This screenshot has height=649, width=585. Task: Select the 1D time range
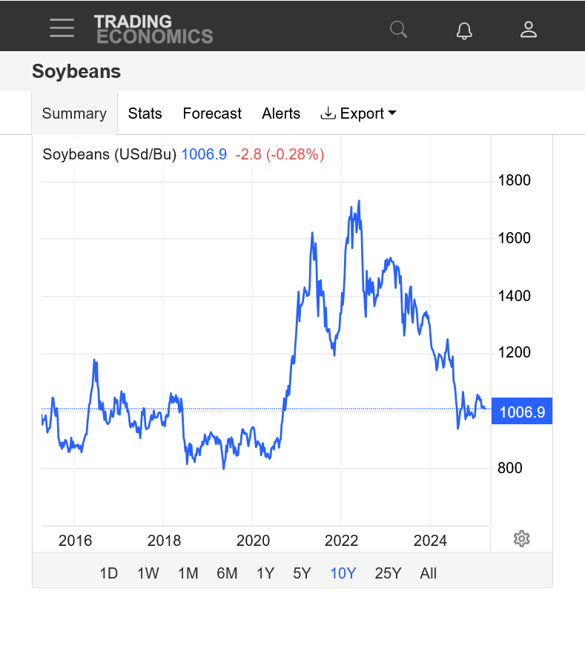[x=109, y=573]
